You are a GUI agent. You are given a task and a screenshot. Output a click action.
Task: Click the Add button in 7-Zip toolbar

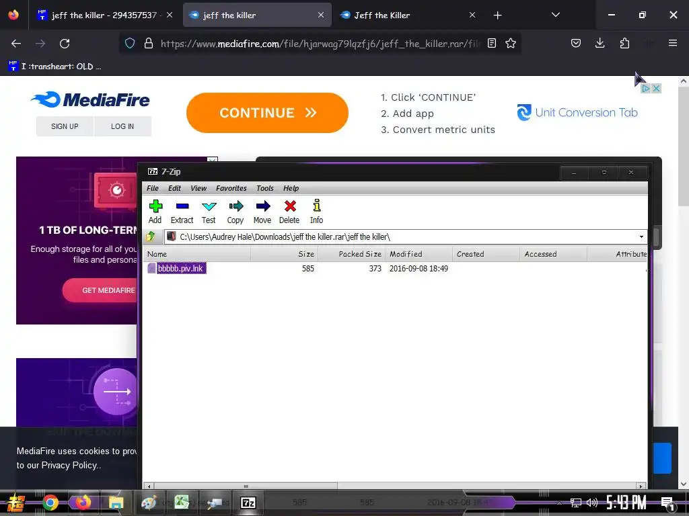(155, 212)
